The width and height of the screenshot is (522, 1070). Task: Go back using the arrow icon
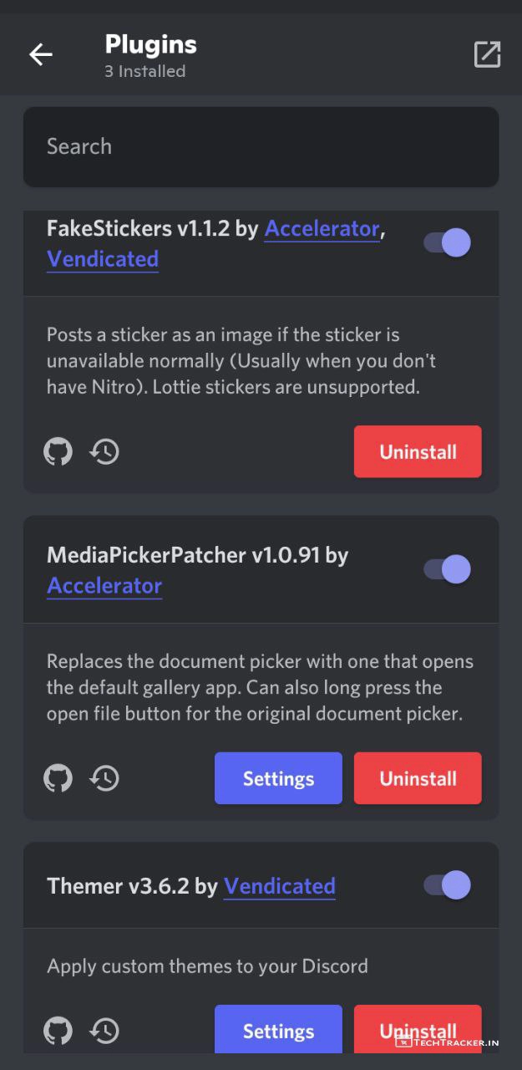(40, 55)
